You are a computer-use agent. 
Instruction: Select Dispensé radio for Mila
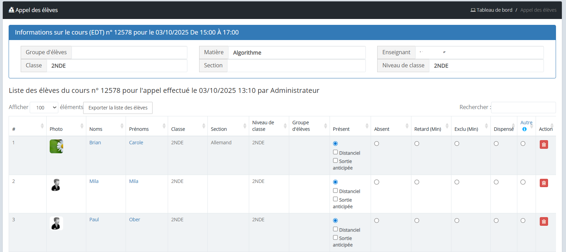tap(496, 182)
